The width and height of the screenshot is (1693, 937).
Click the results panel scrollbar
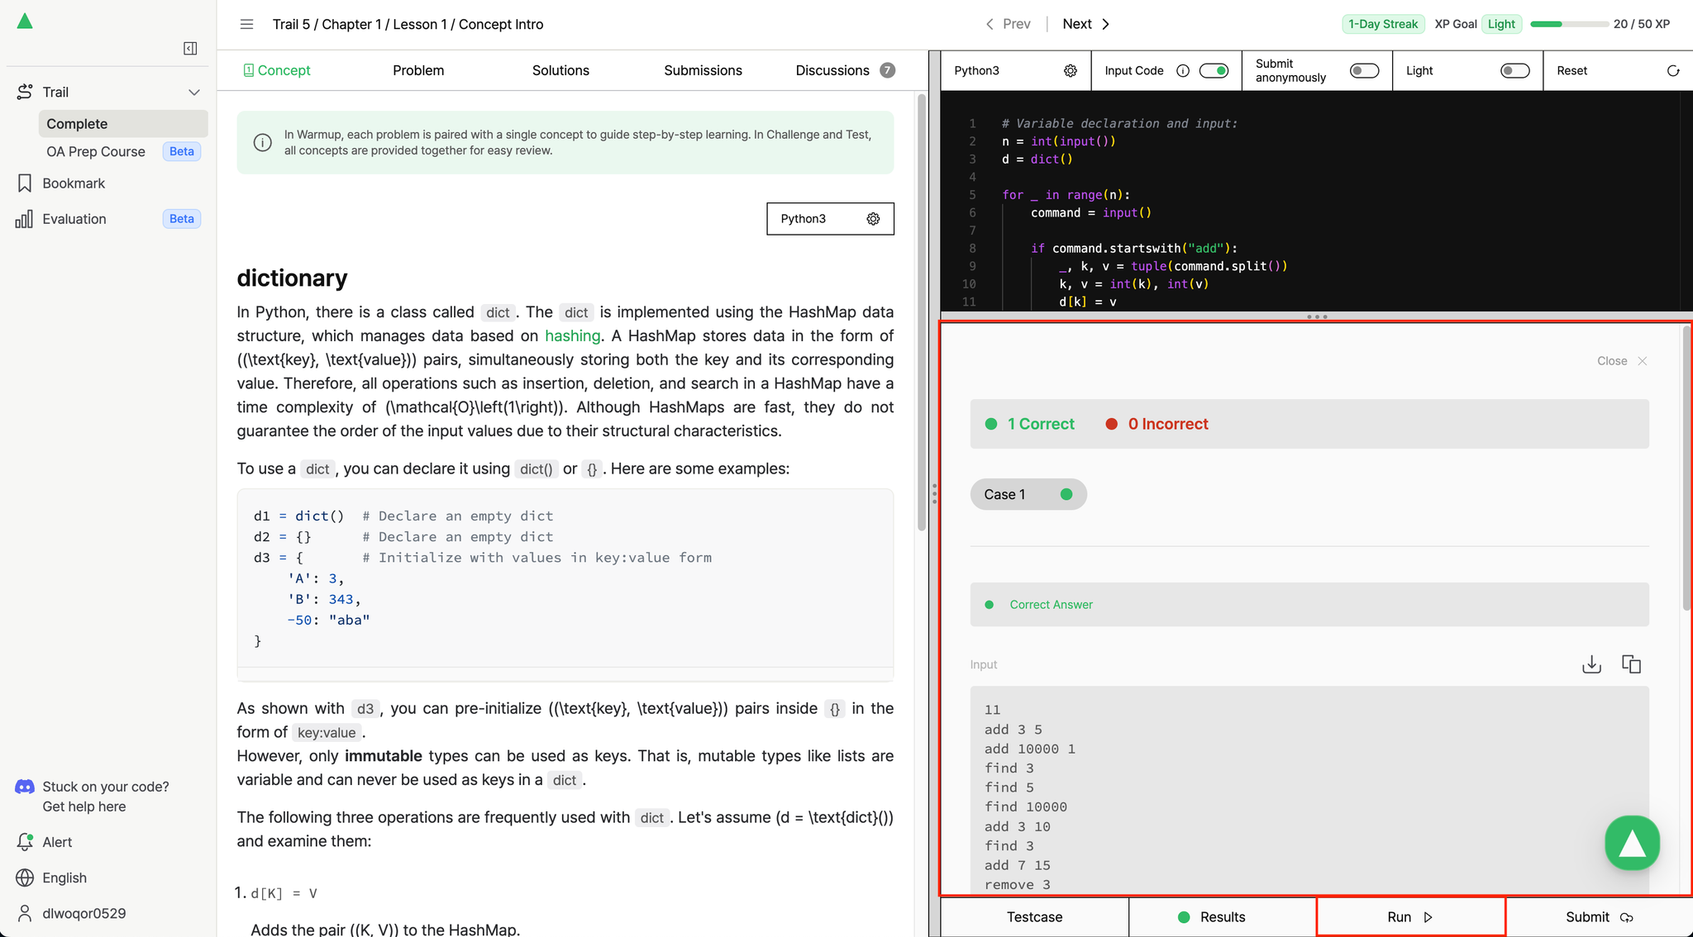click(x=1686, y=468)
